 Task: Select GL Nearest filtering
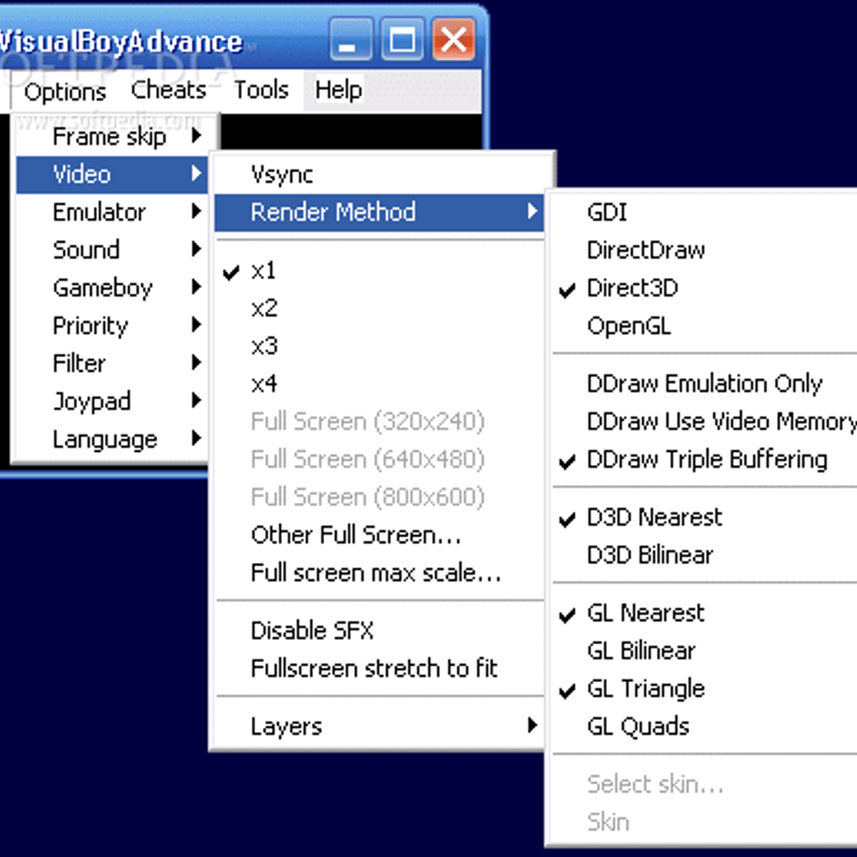tap(704, 613)
